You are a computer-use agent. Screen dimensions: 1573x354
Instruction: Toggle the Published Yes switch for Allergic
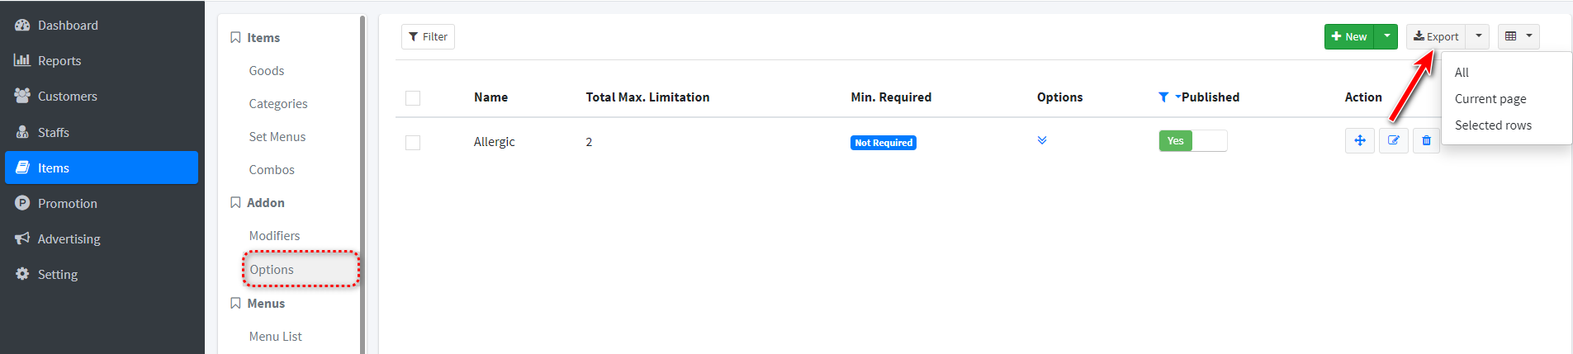[x=1192, y=141]
